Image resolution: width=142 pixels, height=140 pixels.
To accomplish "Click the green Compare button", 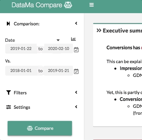I will pos(40,128).
